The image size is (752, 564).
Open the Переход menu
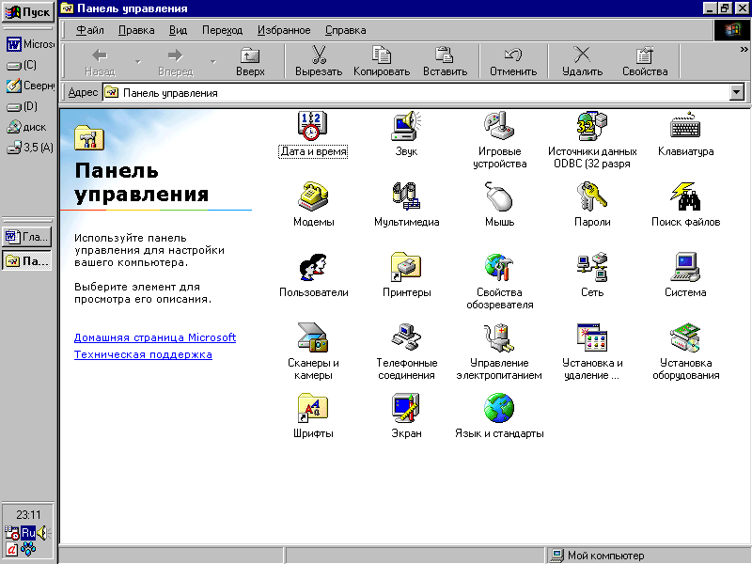coord(222,30)
